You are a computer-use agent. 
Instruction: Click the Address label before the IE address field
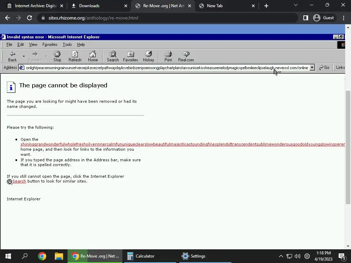coord(10,67)
